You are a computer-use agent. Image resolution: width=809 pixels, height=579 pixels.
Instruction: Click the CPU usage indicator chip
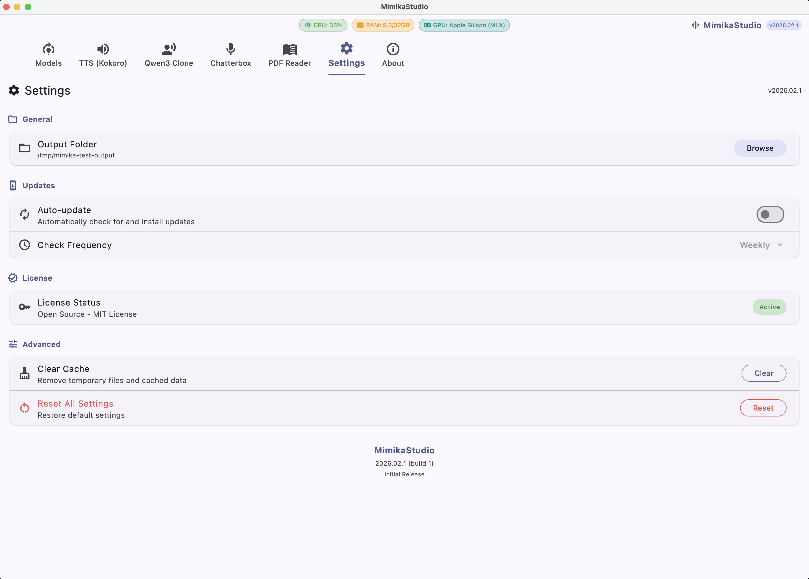323,25
